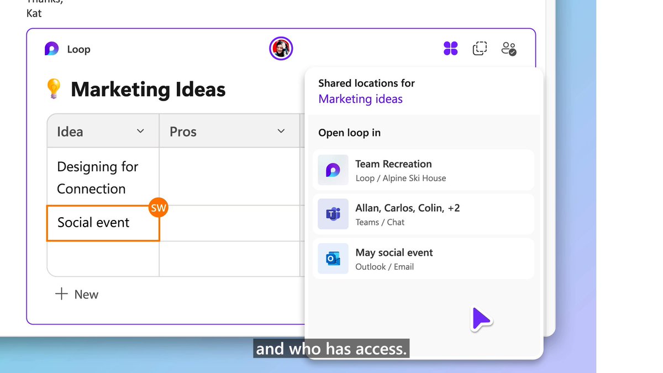Image resolution: width=663 pixels, height=373 pixels.
Task: Click the Pros column header text
Action: (183, 132)
